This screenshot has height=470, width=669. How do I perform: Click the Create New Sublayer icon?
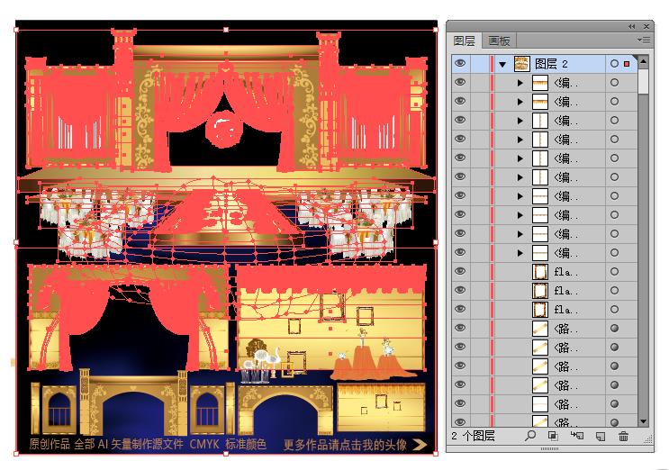tap(577, 436)
